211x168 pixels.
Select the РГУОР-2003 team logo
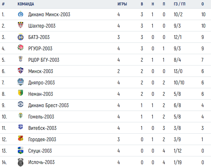click(21, 48)
